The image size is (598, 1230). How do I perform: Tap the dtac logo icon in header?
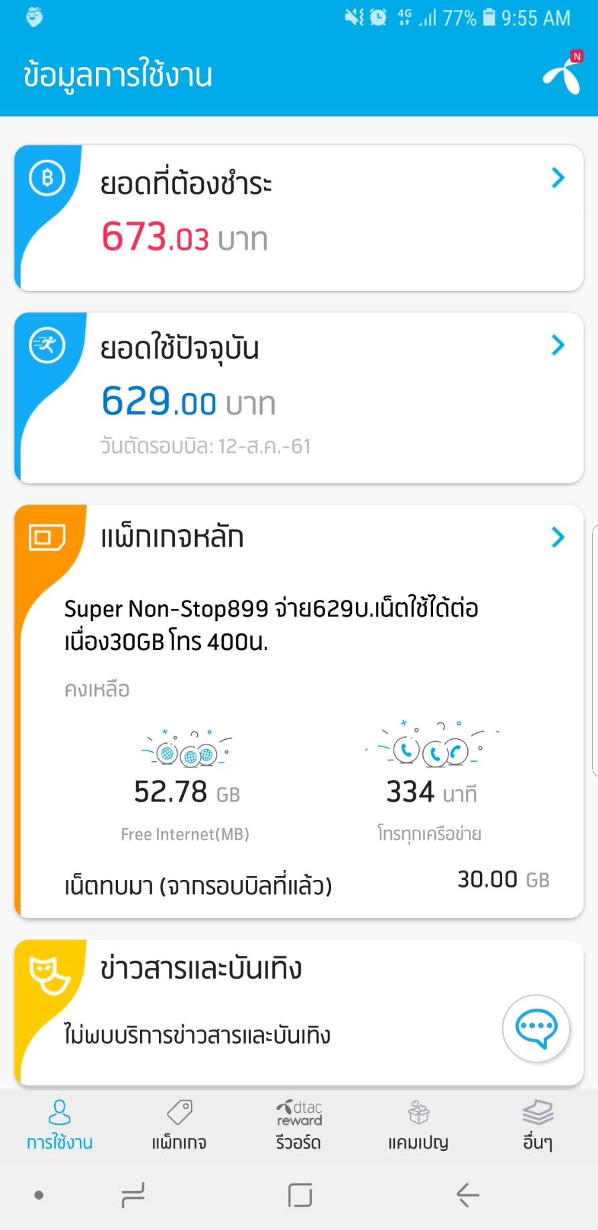click(562, 75)
